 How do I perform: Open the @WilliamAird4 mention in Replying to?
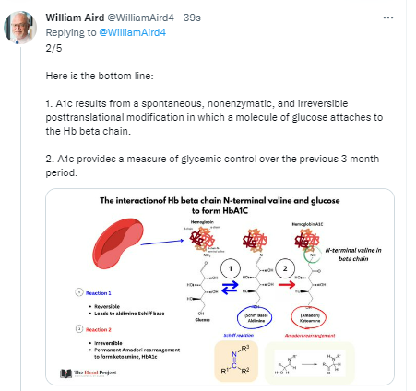tap(132, 32)
